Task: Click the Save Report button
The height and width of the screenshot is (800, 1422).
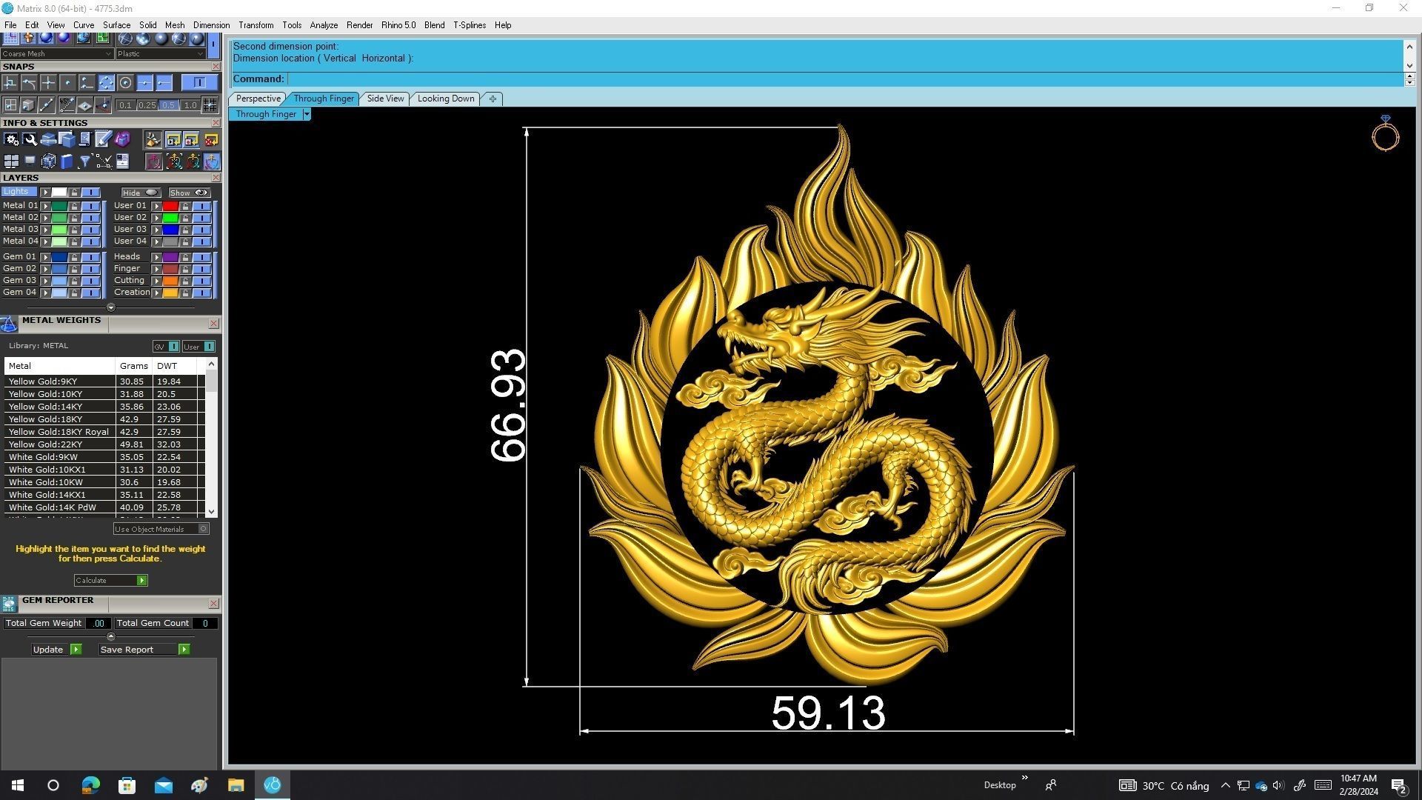Action: coord(144,650)
